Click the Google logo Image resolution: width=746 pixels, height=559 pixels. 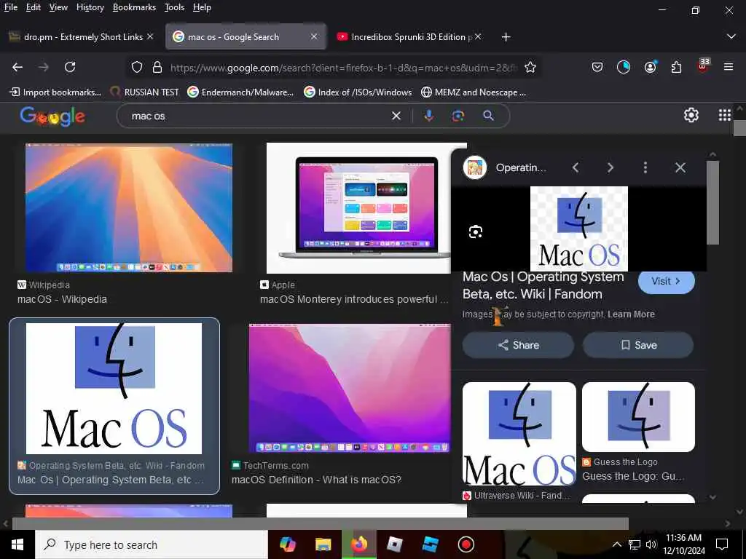(52, 116)
